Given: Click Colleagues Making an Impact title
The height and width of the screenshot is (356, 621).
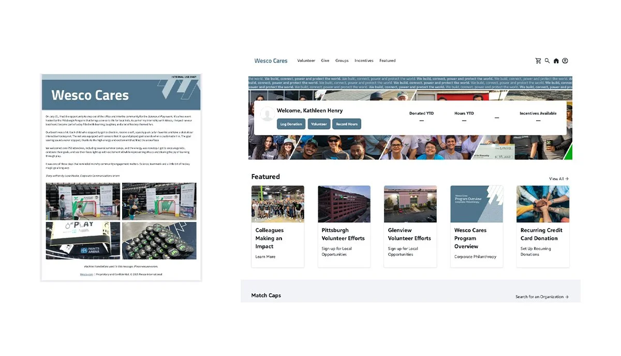Looking at the screenshot, I should tap(270, 239).
